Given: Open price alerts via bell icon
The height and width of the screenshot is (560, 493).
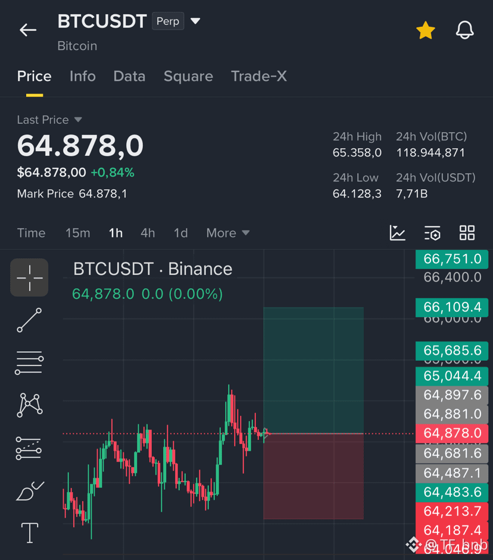Looking at the screenshot, I should [x=465, y=30].
